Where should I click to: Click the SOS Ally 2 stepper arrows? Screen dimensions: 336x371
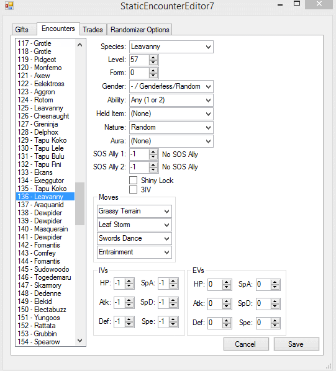click(153, 167)
